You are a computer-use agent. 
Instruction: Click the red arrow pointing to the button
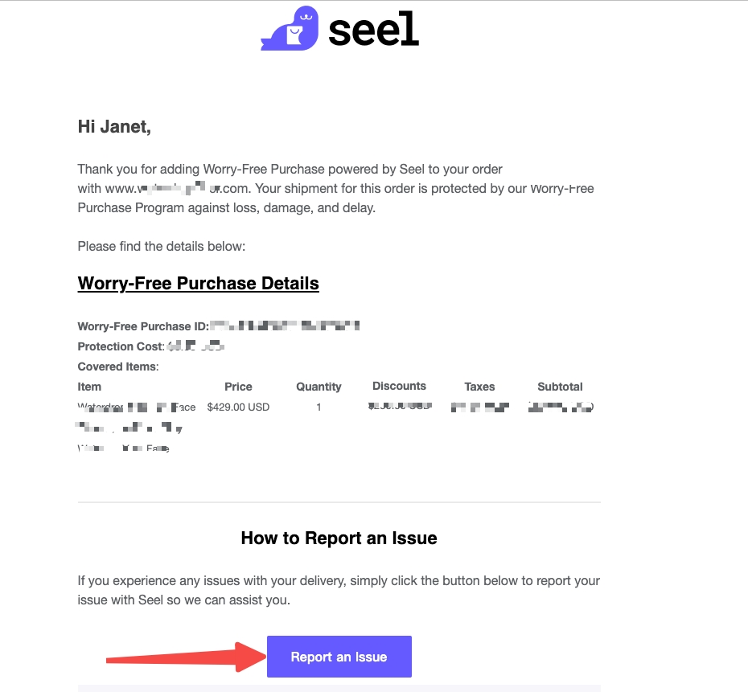pyautogui.click(x=186, y=657)
